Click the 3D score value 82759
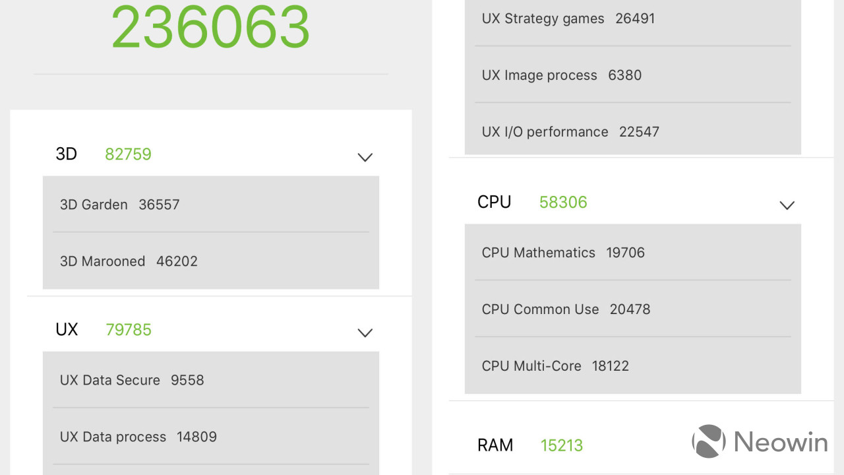The height and width of the screenshot is (475, 844). 128,154
